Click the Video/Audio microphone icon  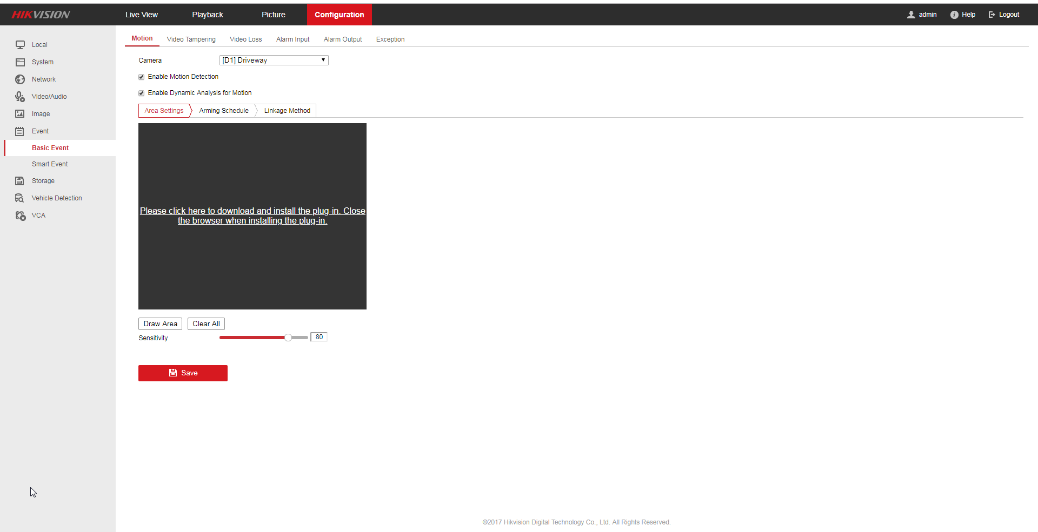tap(20, 97)
